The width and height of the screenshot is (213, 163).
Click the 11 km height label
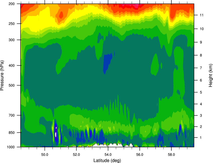(201, 15)
